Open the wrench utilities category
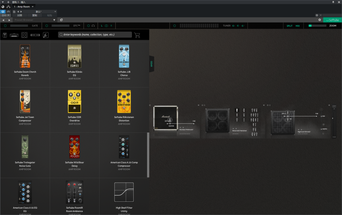Screen dimensions: 342x215 click(x=45, y=35)
